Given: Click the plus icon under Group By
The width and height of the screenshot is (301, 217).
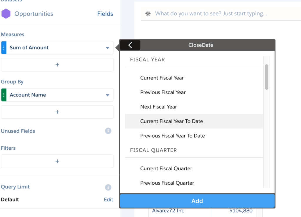Looking at the screenshot, I should pyautogui.click(x=57, y=112).
